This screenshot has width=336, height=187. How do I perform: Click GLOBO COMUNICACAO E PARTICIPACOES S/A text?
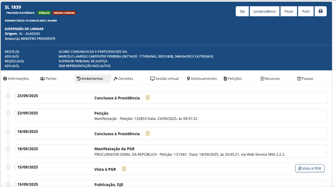tap(93, 52)
